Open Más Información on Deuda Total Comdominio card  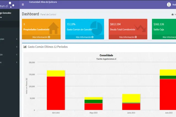(128, 37)
